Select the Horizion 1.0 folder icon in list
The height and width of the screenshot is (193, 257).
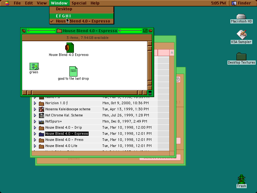(x=41, y=103)
